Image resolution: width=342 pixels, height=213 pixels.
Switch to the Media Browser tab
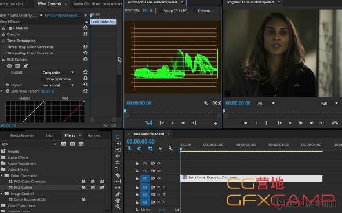click(x=22, y=135)
